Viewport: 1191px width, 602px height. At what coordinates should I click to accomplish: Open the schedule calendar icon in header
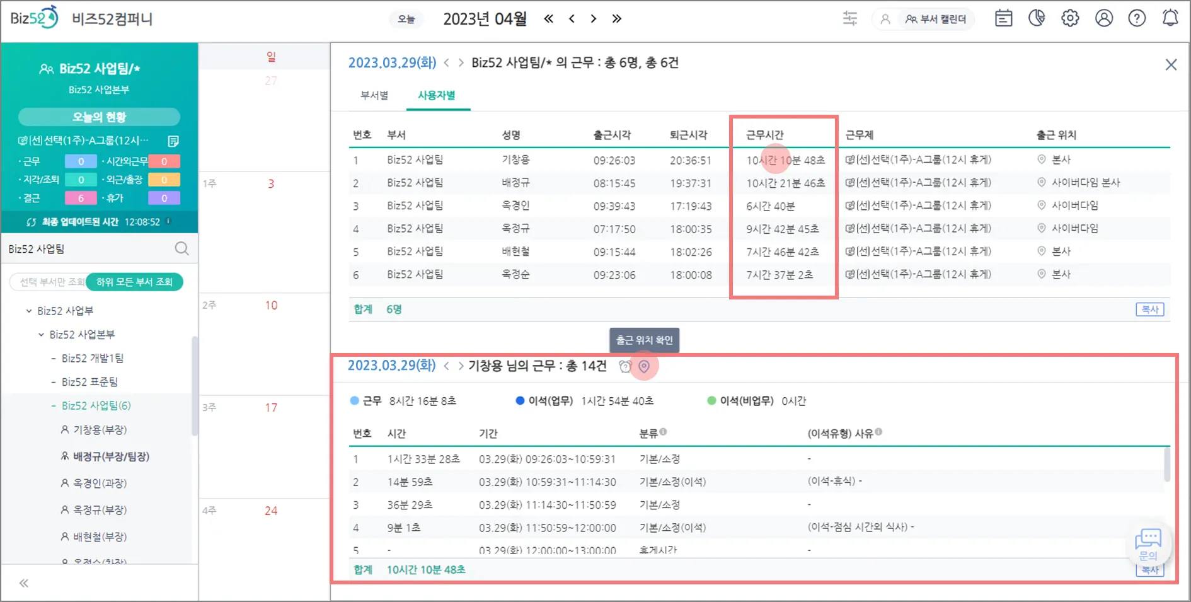click(x=1004, y=19)
